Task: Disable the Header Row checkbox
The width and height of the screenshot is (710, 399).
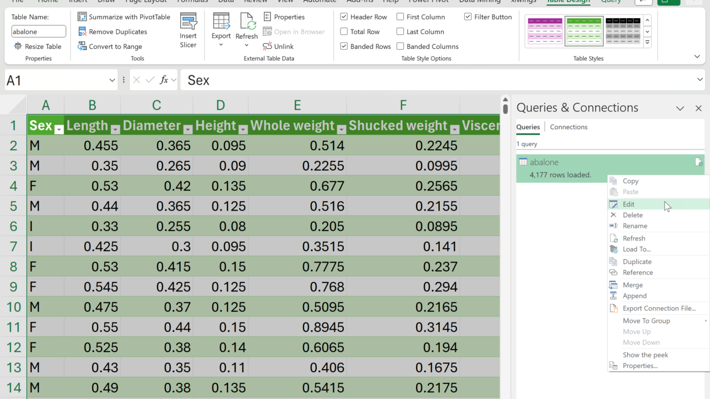Action: (344, 17)
